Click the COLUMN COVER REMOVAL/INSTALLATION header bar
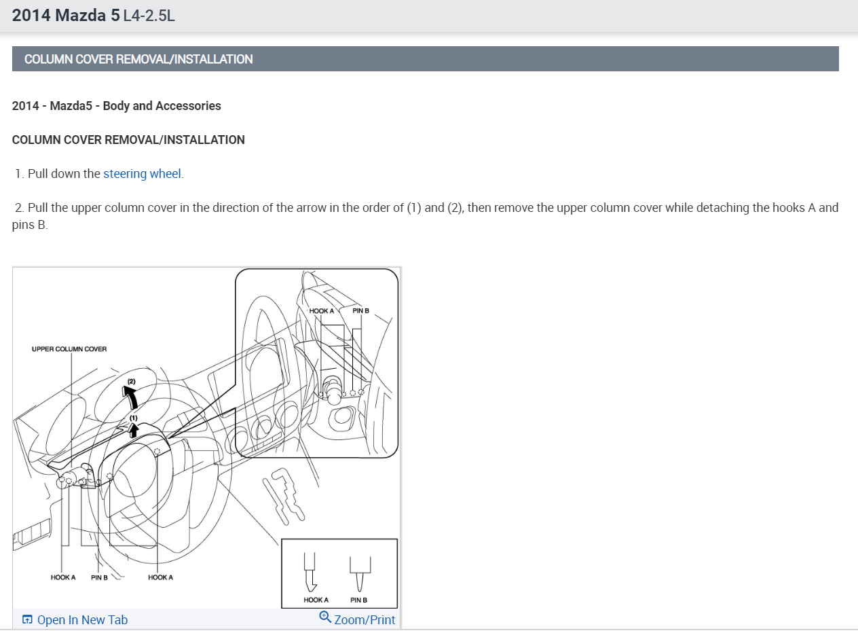The image size is (858, 631). (x=425, y=59)
